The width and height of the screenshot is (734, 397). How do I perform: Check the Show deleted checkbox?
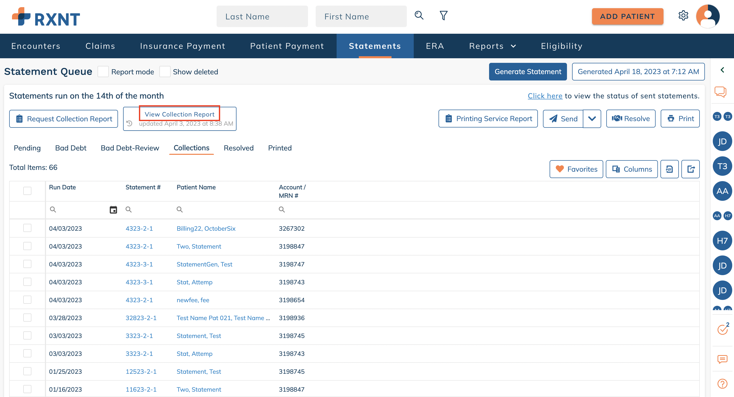[x=165, y=72]
